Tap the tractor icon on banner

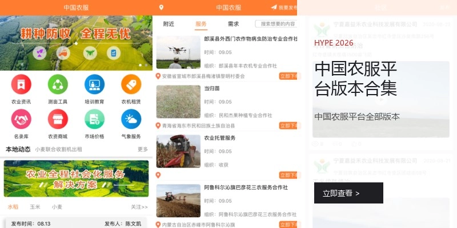63,53
